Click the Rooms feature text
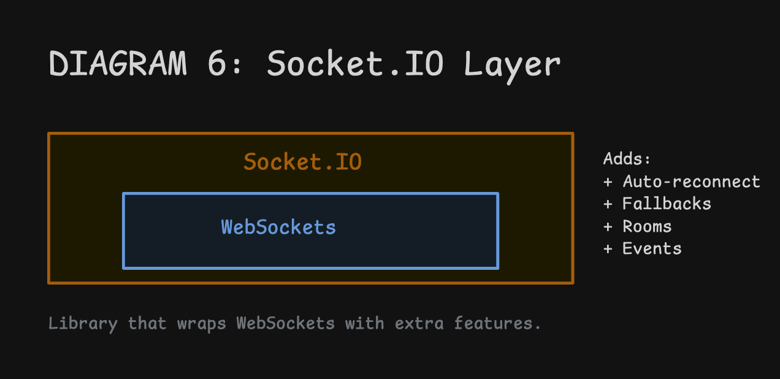This screenshot has height=379, width=780. tap(647, 226)
